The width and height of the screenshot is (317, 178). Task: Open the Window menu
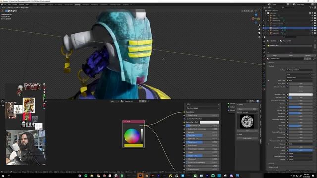click(x=21, y=4)
